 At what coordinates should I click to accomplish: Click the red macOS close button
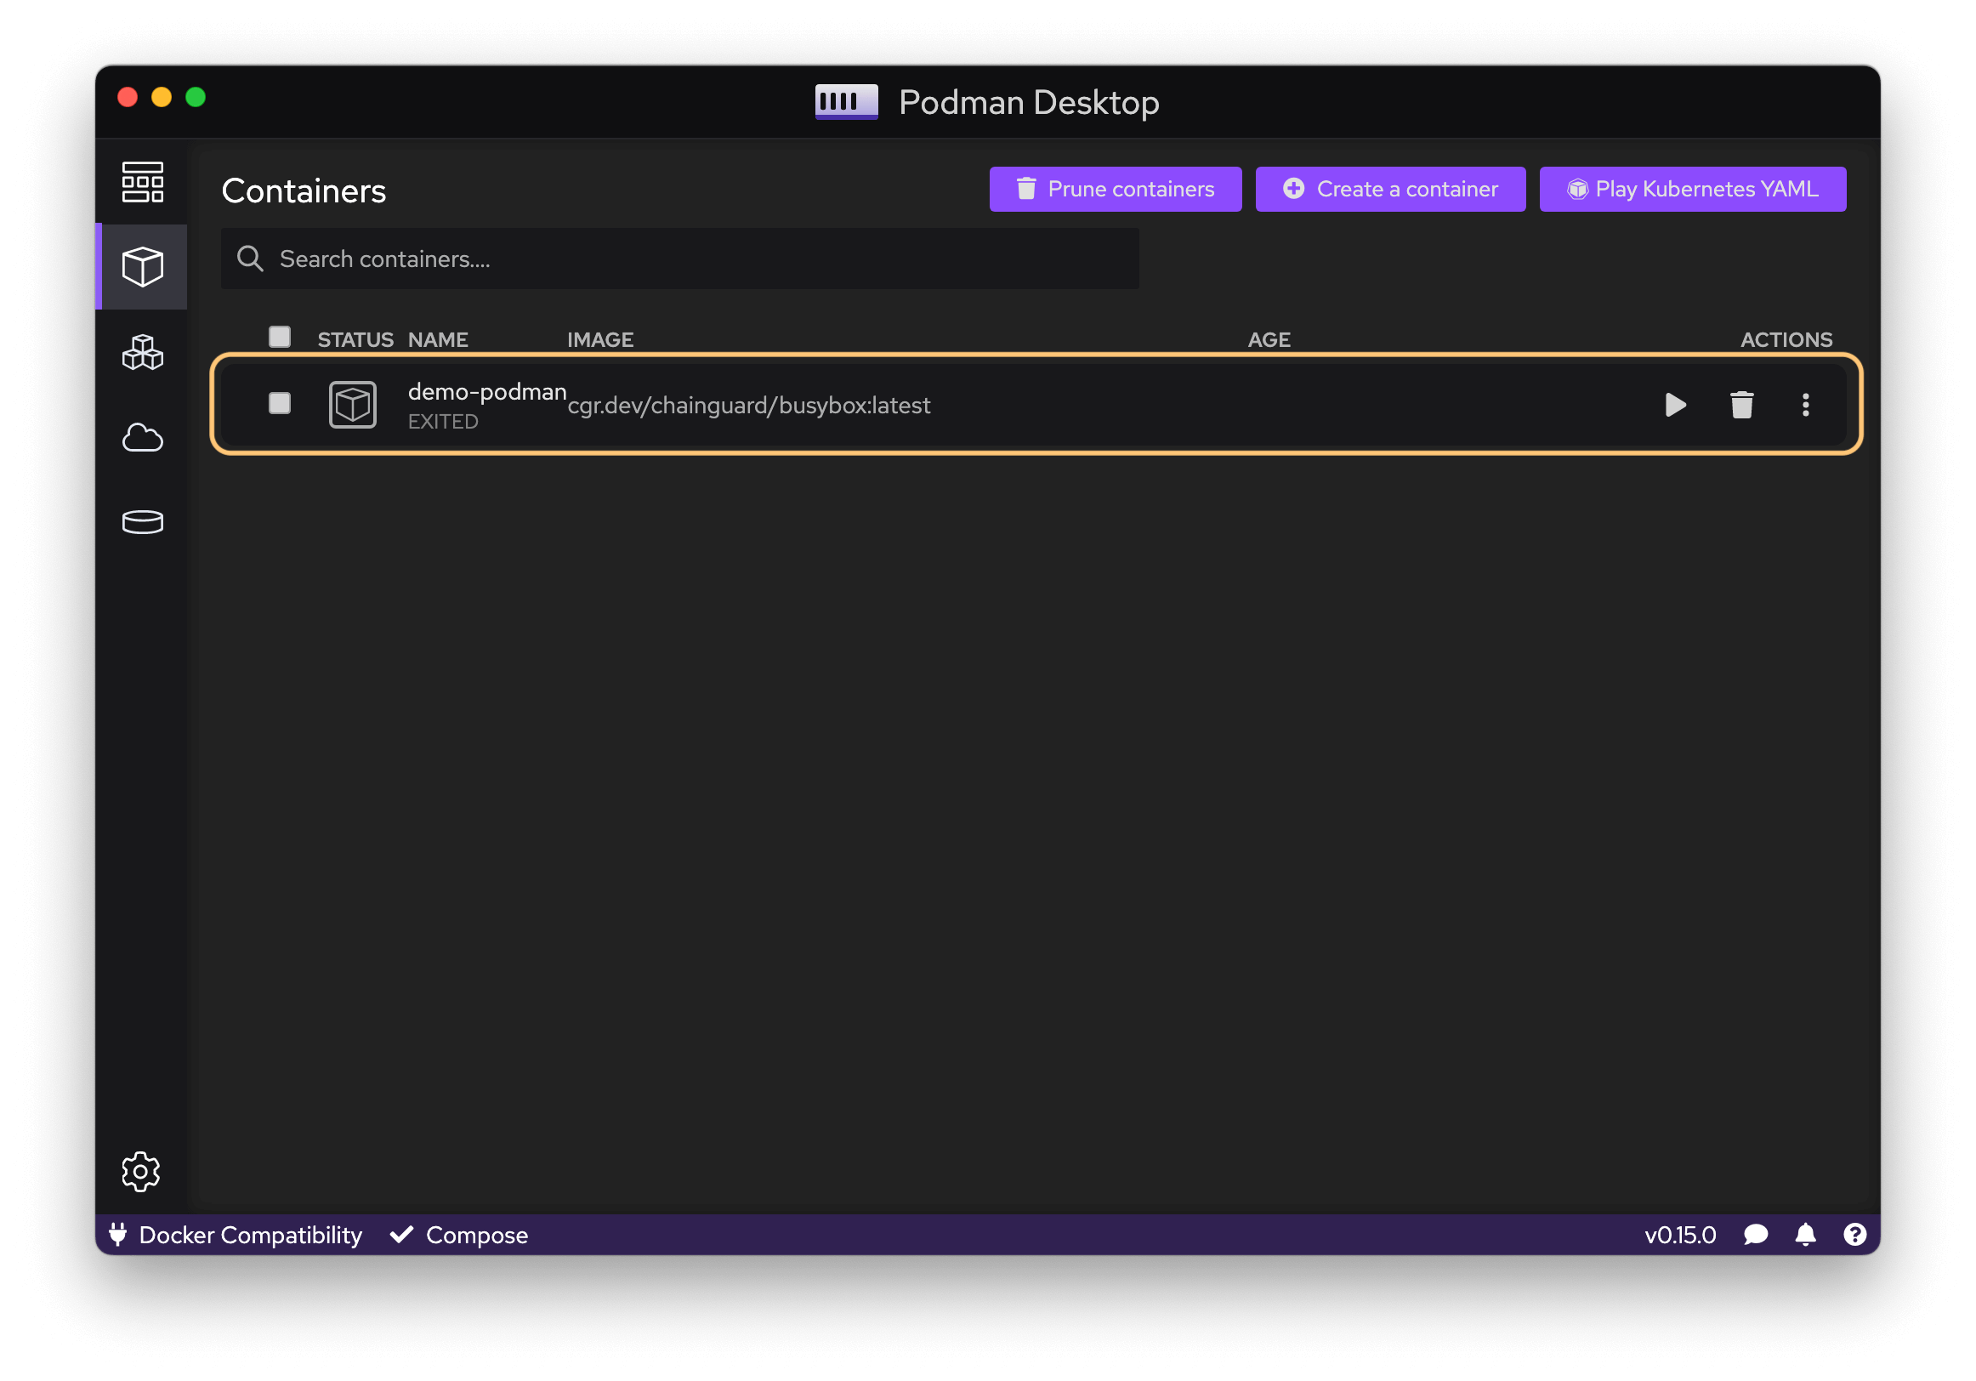(128, 96)
